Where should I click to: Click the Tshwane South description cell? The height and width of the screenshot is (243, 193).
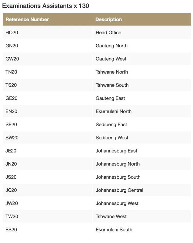coord(112,85)
